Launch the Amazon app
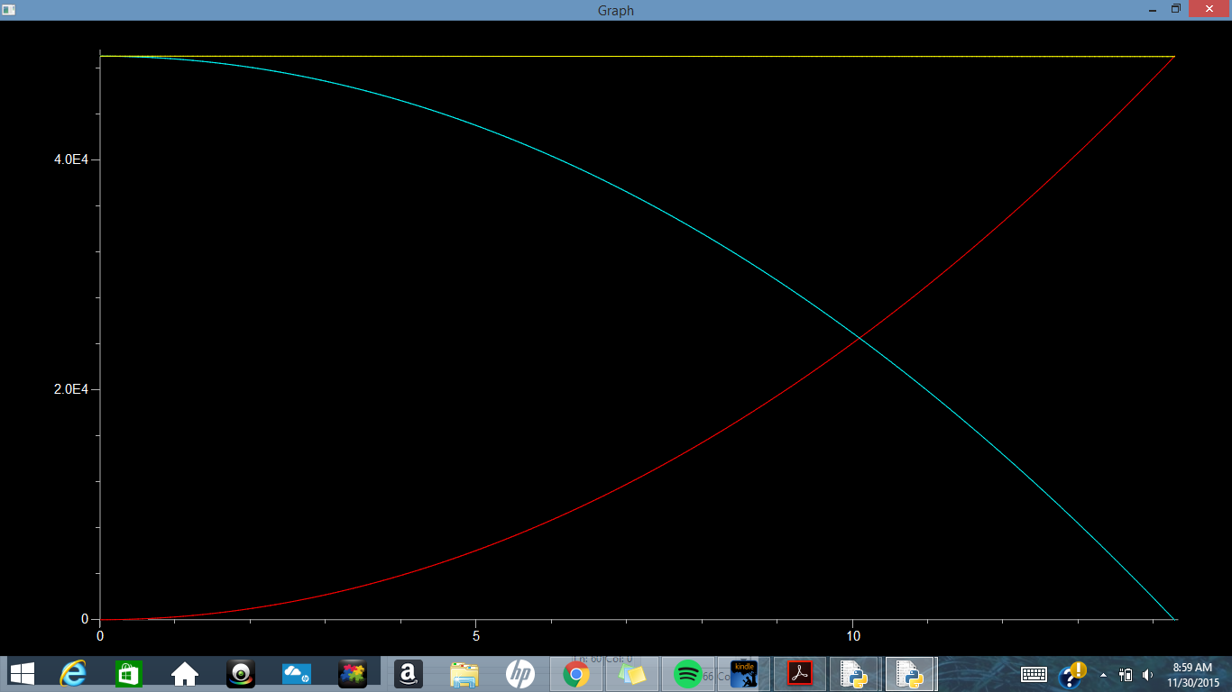The height and width of the screenshot is (692, 1232). point(409,673)
